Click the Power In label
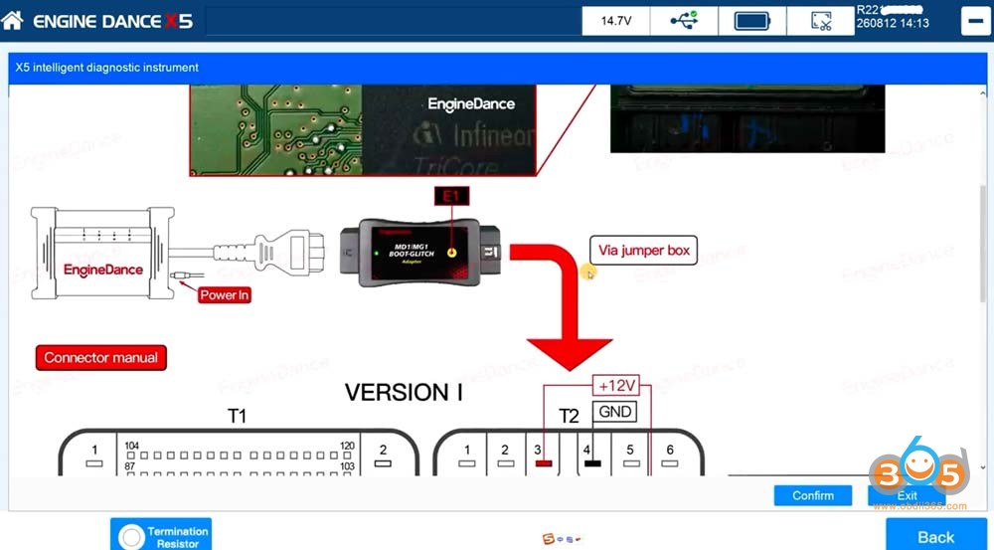Image resolution: width=994 pixels, height=550 pixels. click(225, 295)
